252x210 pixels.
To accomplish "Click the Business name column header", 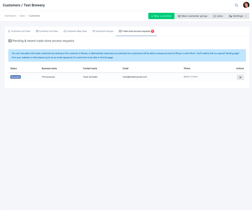I will pos(49,68).
